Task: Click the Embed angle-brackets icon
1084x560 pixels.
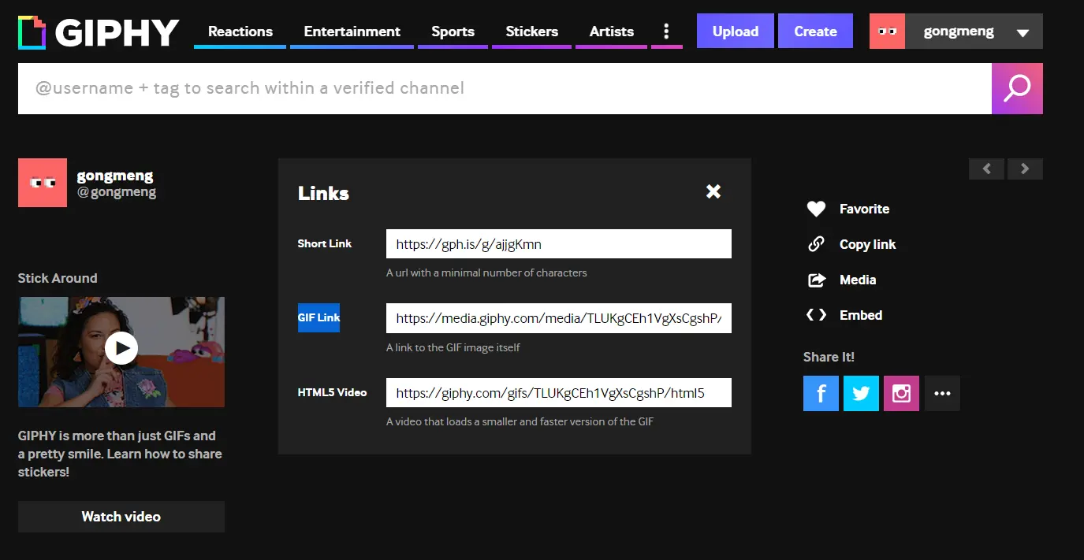Action: click(x=816, y=315)
